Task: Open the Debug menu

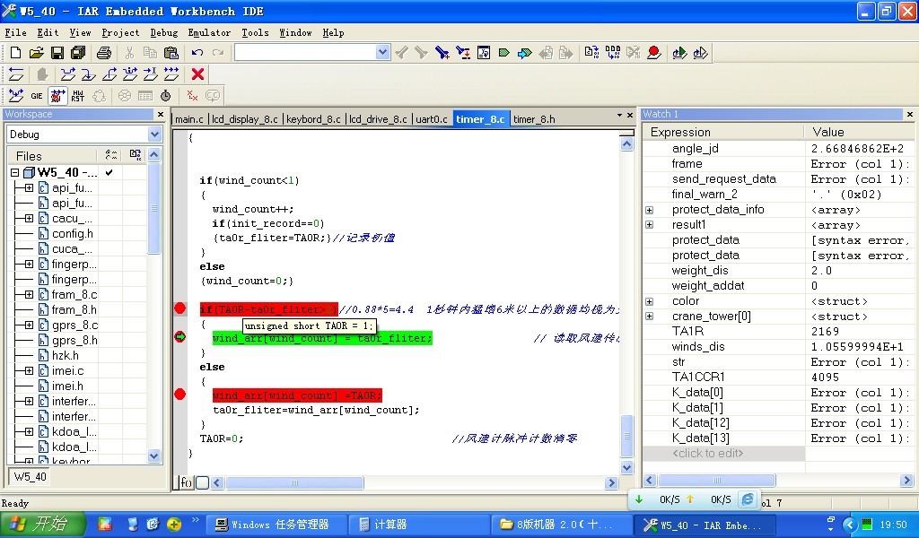Action: (x=163, y=33)
